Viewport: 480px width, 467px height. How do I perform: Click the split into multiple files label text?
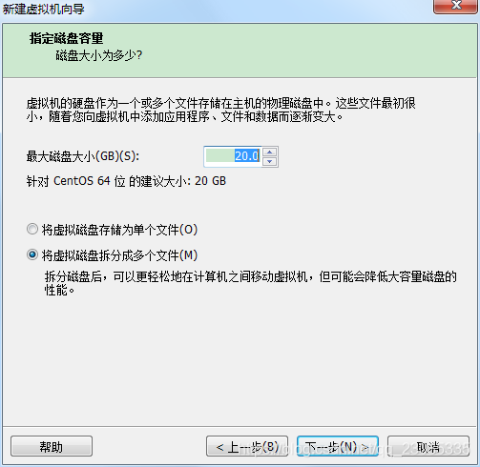pyautogui.click(x=119, y=255)
